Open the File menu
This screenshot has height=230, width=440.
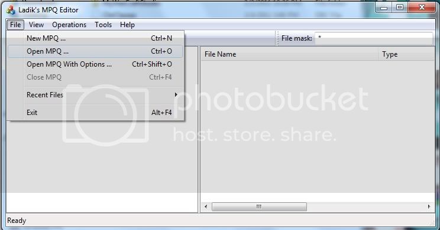click(15, 25)
